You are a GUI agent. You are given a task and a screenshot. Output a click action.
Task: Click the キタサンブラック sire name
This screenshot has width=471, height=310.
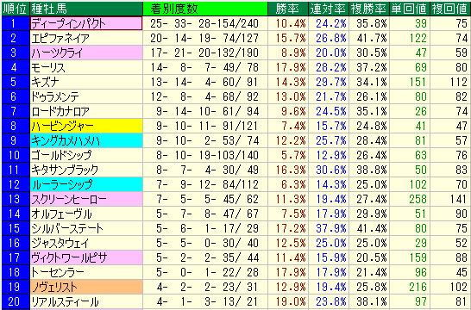pos(65,170)
